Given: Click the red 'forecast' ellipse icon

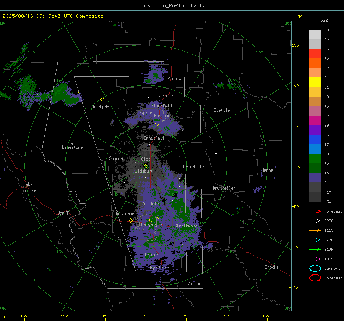Looking at the screenshot, I should coord(315,278).
